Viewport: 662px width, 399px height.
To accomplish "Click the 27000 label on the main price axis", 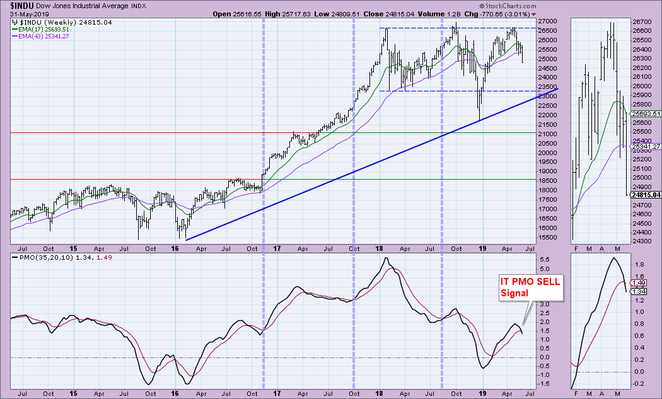I will coord(548,21).
